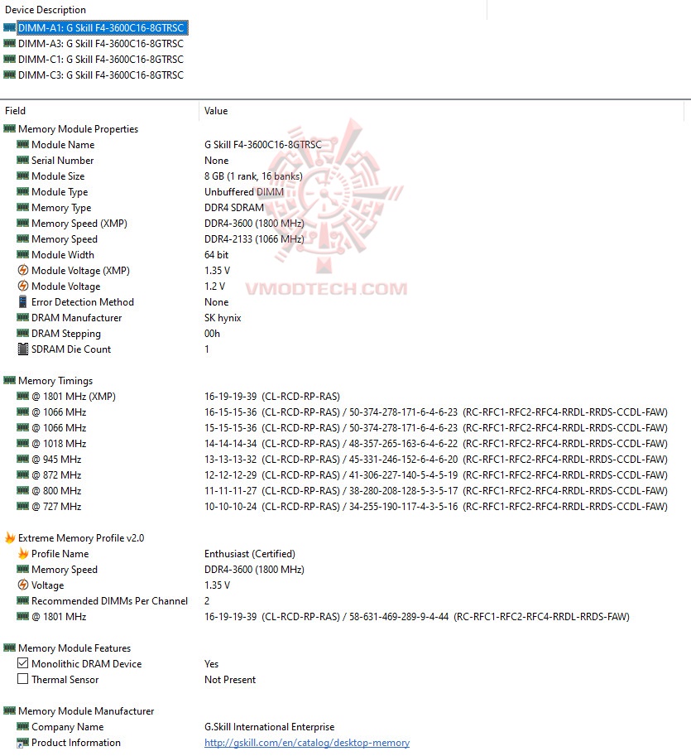The height and width of the screenshot is (756, 691).
Task: Click the 1801 MHz (XMP) timing icon
Action: pos(22,397)
